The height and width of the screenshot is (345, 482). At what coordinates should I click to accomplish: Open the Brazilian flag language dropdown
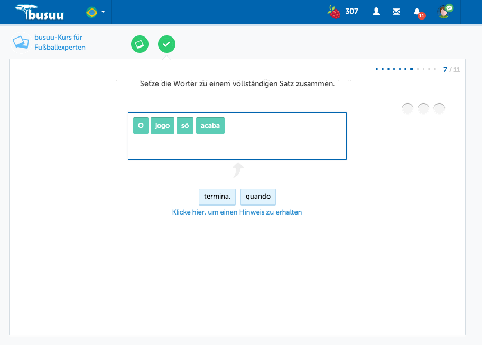pos(95,12)
